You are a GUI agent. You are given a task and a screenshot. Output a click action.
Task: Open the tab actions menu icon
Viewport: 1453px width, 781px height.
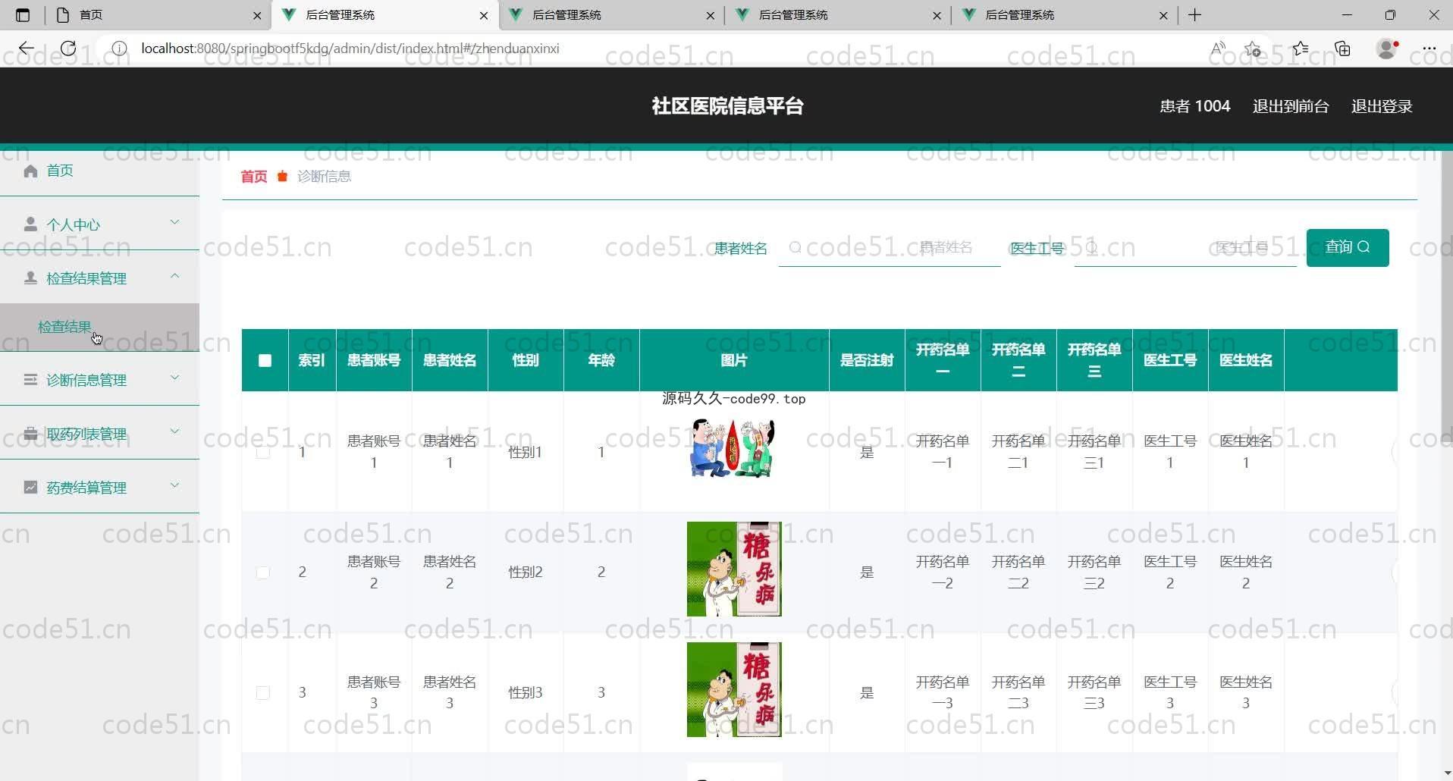[x=23, y=15]
